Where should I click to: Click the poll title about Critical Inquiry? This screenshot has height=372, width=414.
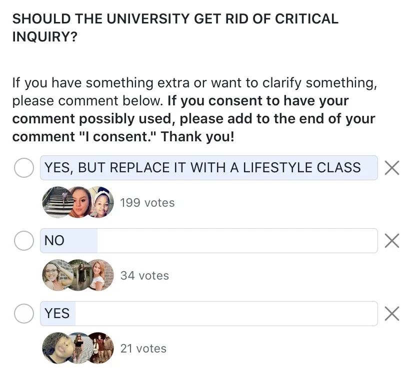tap(175, 27)
